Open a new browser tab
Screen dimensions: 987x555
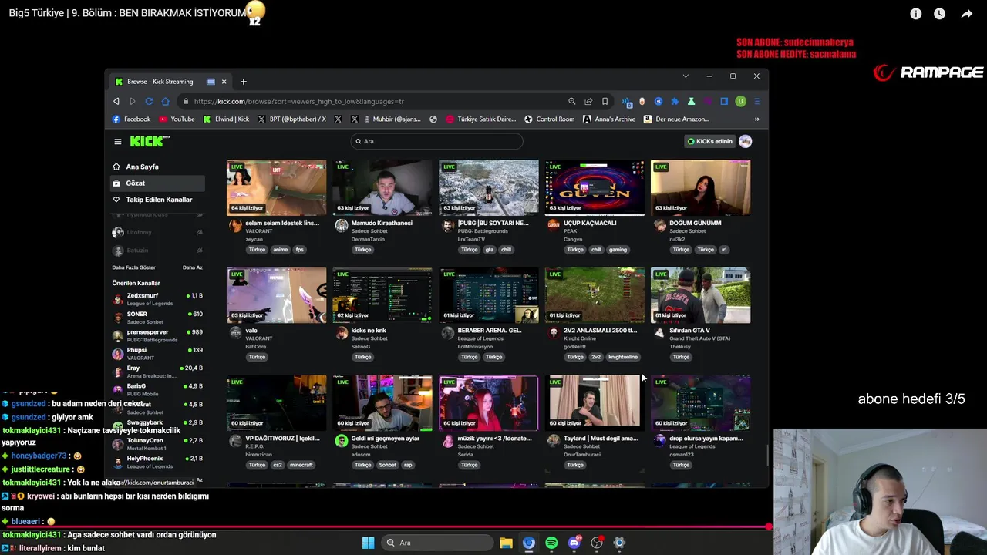[x=243, y=82]
